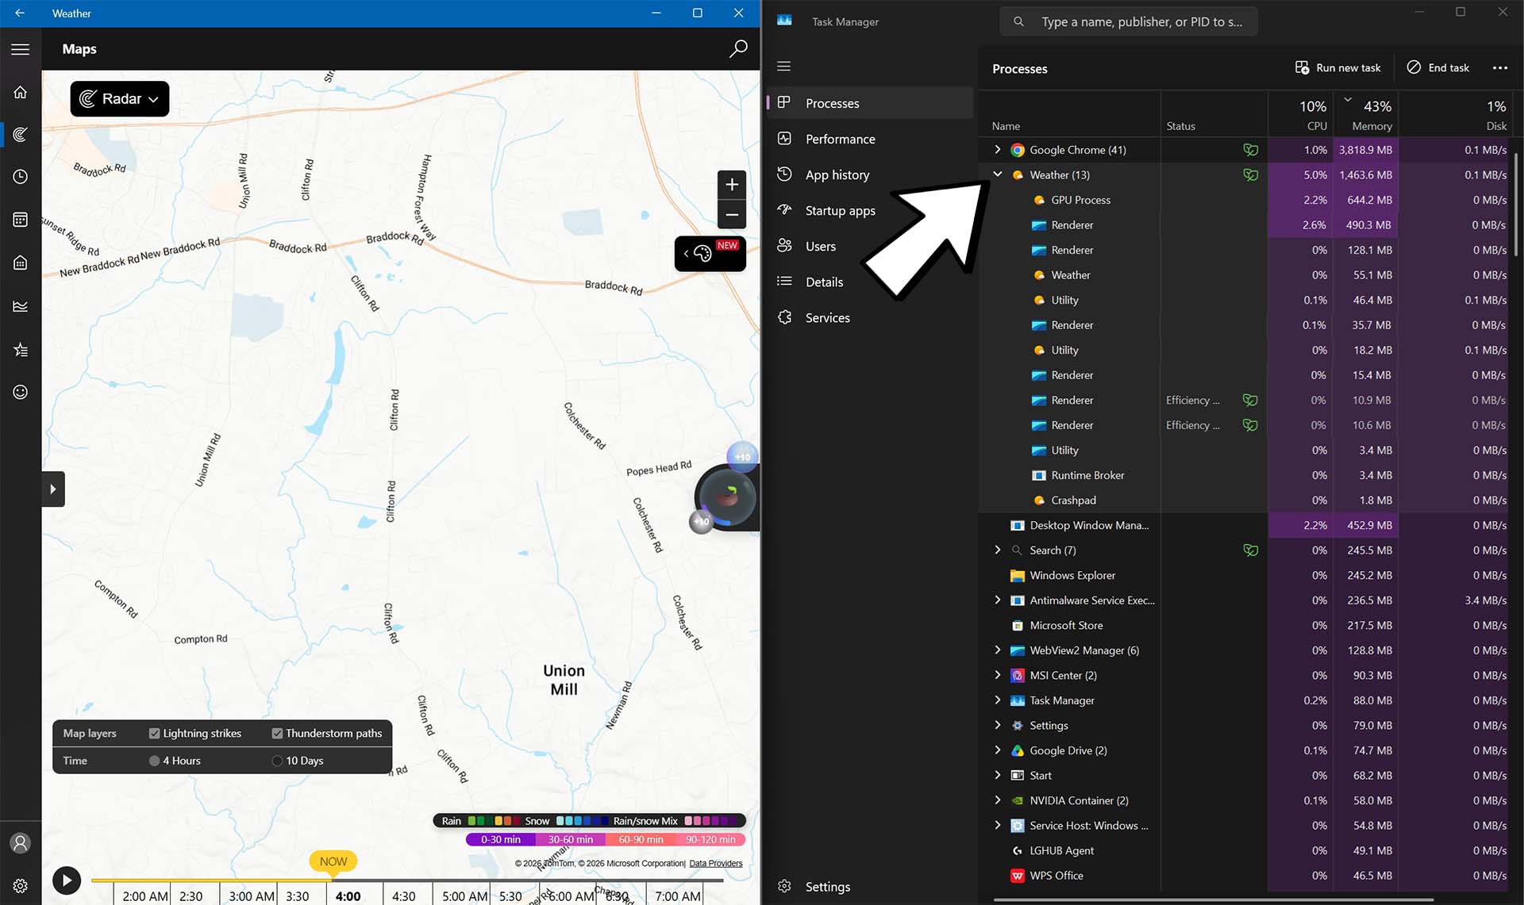Open Weather app settings gear icon
This screenshot has width=1524, height=905.
coord(21,885)
